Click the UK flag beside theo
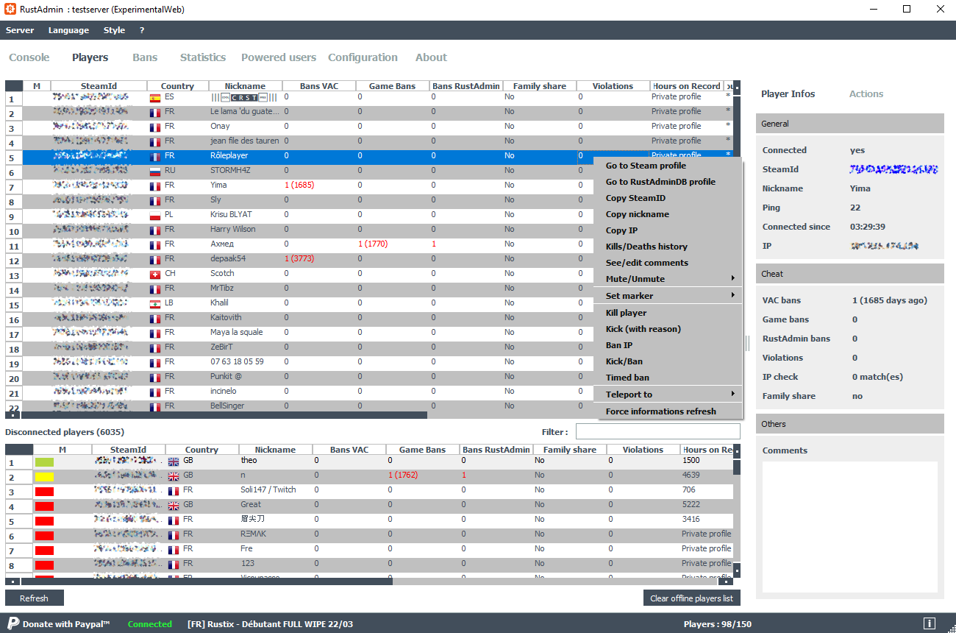 [x=174, y=461]
